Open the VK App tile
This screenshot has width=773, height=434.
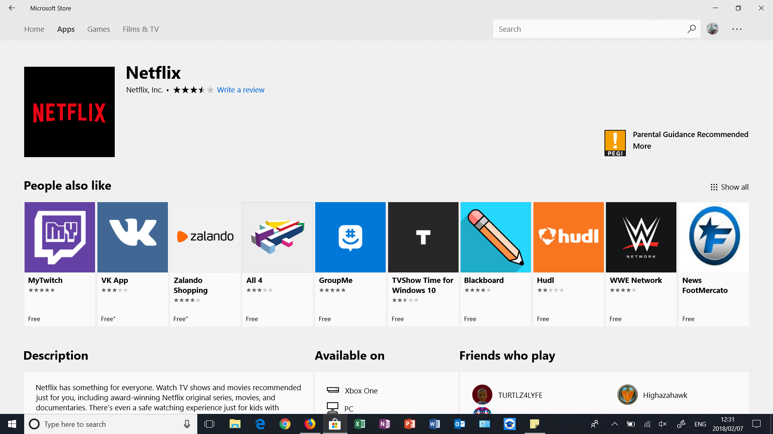(x=132, y=264)
